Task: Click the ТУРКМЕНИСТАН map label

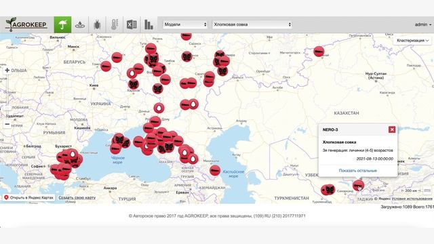Action: pyautogui.click(x=292, y=199)
